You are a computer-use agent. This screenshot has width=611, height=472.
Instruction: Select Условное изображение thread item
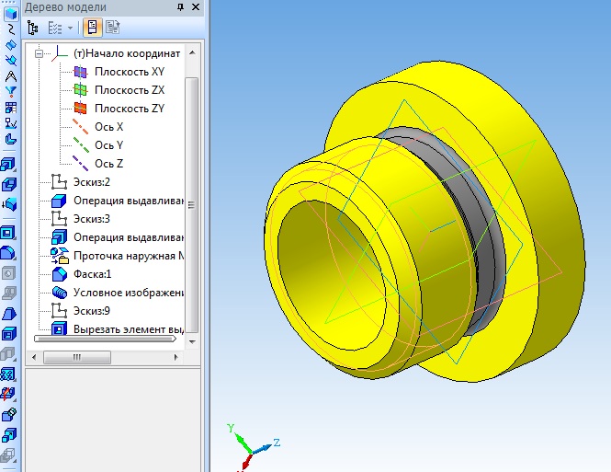coord(129,293)
